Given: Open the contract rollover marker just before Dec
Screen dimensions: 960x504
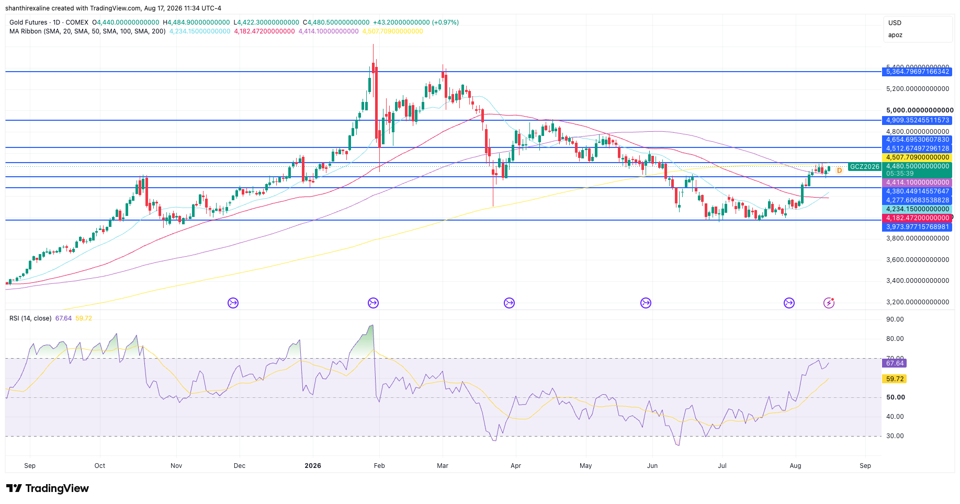Looking at the screenshot, I should tap(233, 303).
